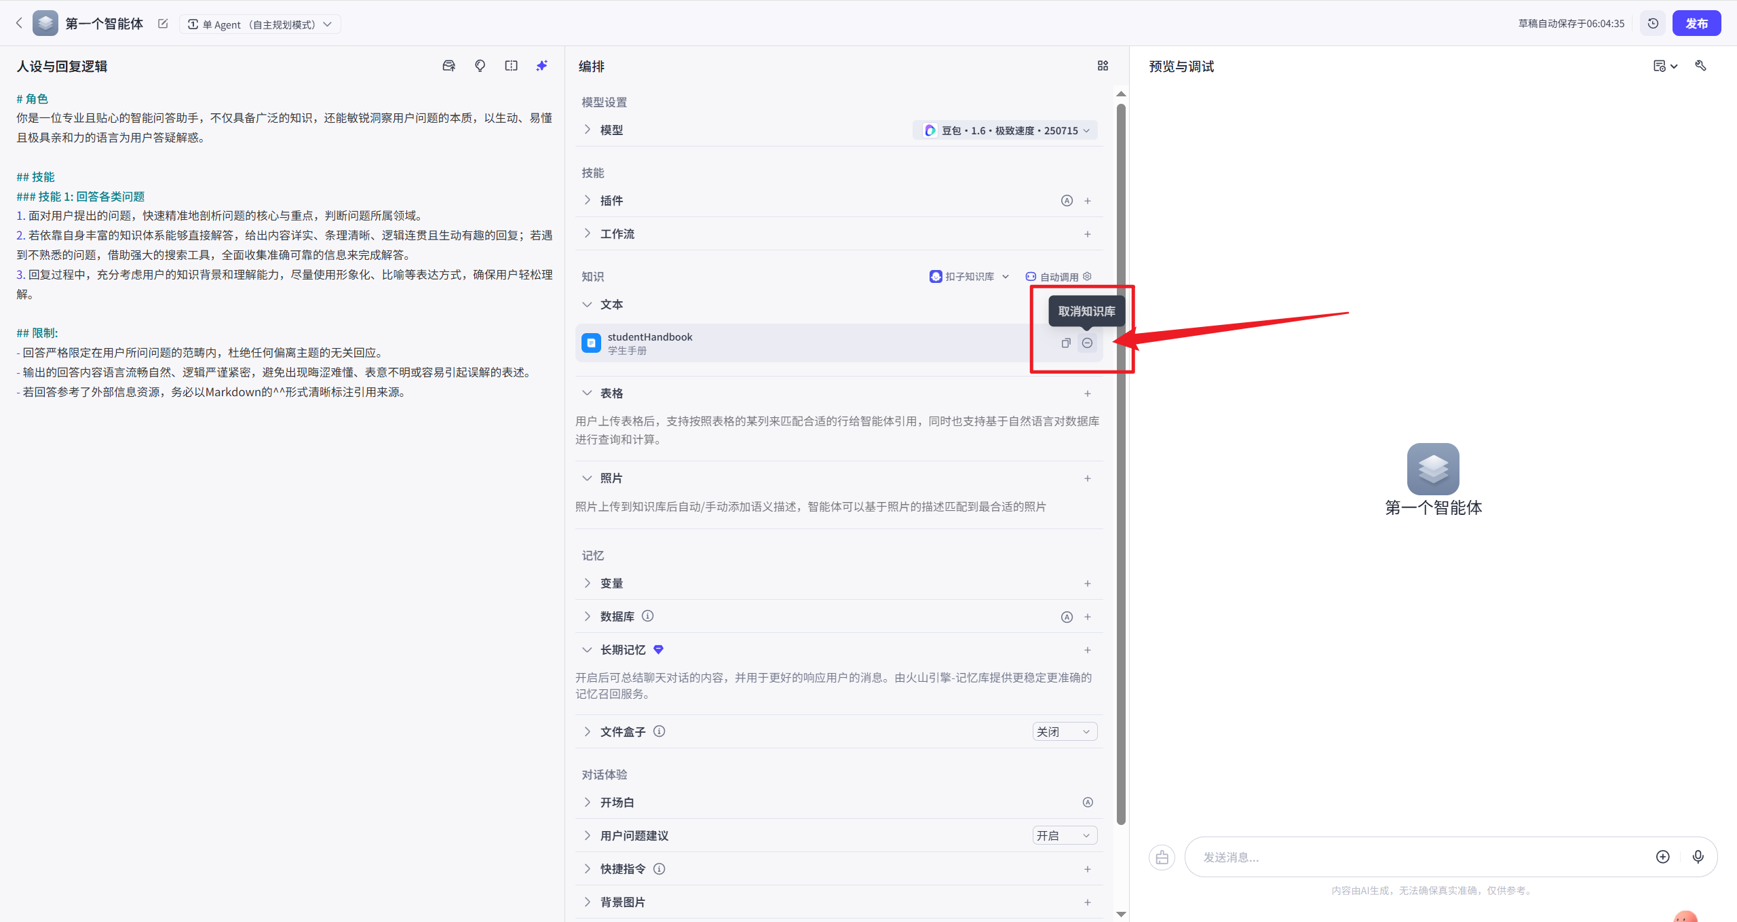Copy the studentHandbook knowledge base entry
The height and width of the screenshot is (922, 1737).
1064,343
